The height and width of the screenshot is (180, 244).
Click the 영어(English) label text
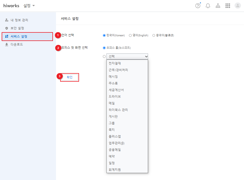point(141,35)
